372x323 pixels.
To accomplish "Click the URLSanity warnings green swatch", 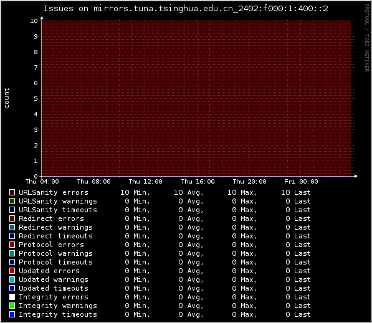I will (x=12, y=201).
